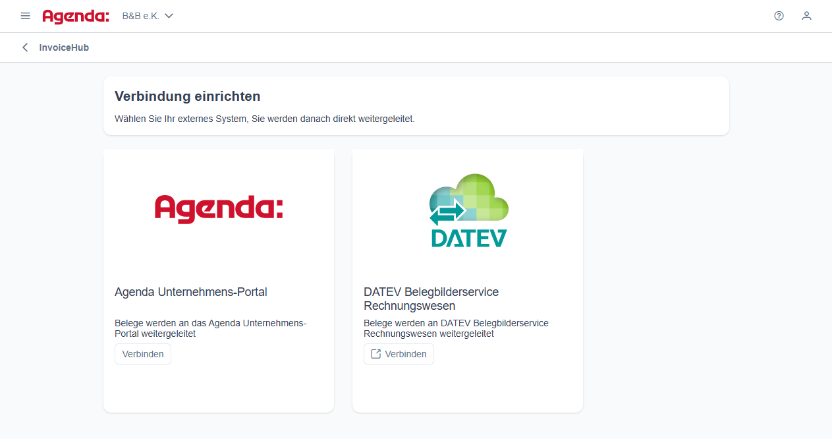
Task: Open the help question mark icon
Action: [x=779, y=16]
